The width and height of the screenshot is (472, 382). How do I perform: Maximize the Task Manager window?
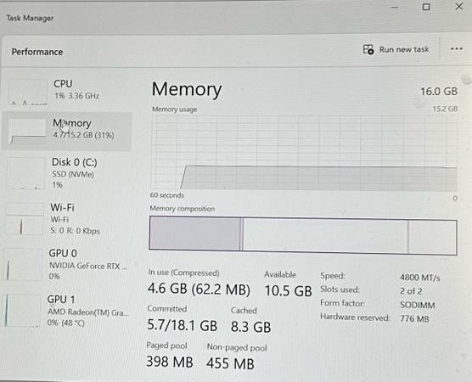[426, 7]
